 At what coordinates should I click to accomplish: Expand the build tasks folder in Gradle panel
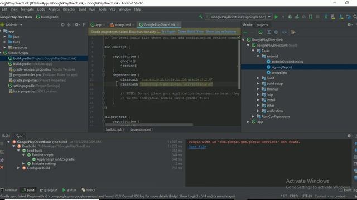click(258, 78)
